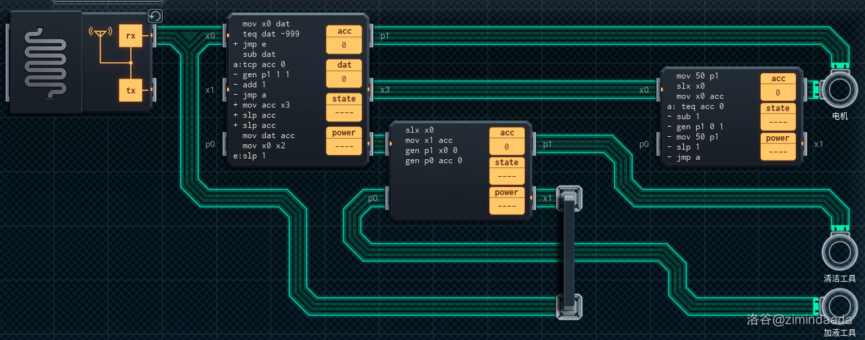This screenshot has width=865, height=340.
Task: Click the code line "teq dat -999"
Action: pos(271,34)
